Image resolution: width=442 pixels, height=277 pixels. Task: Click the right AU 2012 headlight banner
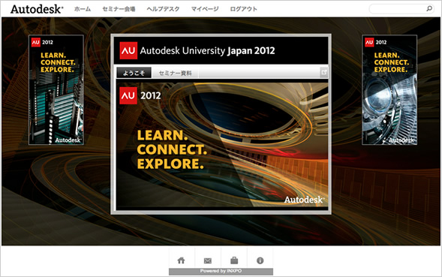pos(389,89)
